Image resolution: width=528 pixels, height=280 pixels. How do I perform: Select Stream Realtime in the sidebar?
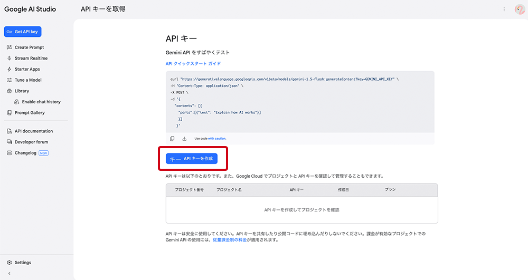click(31, 58)
